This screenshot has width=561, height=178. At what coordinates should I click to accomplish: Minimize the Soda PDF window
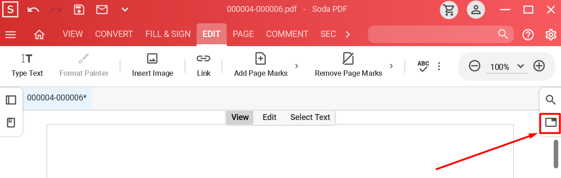click(505, 10)
